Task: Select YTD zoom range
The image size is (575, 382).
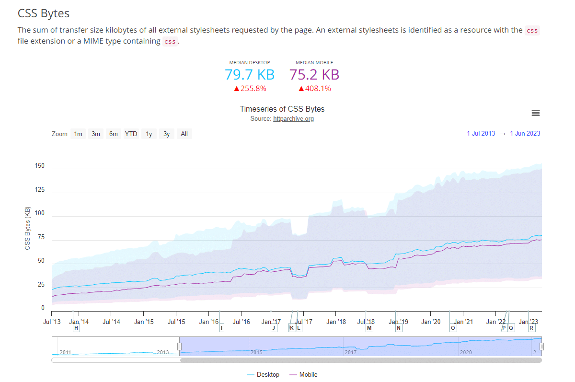Action: coord(131,134)
